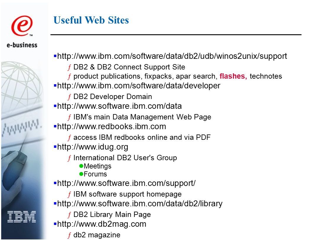This screenshot has width=312, height=240.
Task: Open the data/db2/library link
Action: [x=140, y=204]
